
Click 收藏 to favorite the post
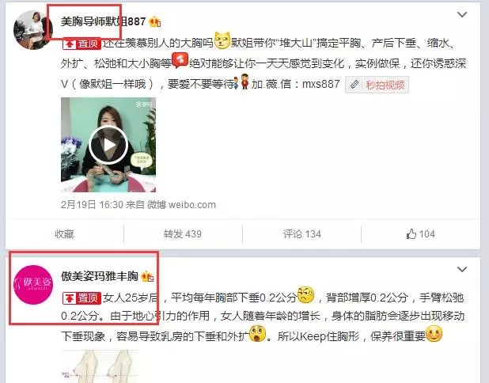pos(64,234)
